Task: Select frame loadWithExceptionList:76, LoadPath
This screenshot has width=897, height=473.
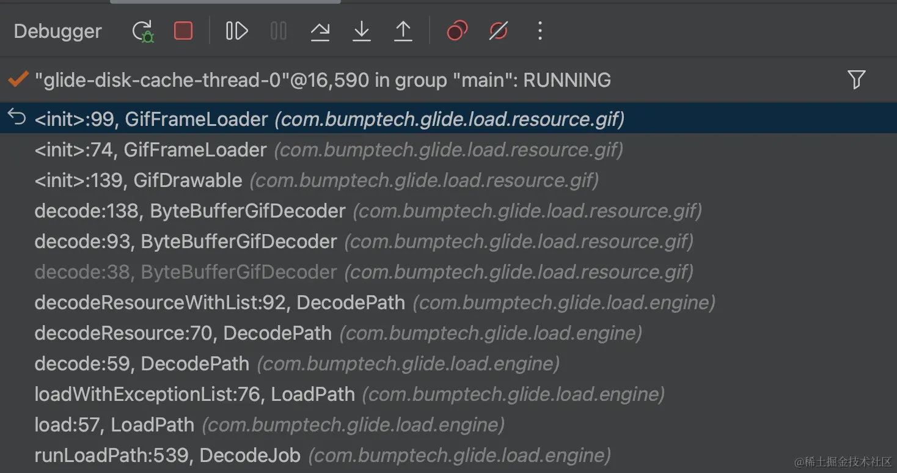Action: point(448,394)
